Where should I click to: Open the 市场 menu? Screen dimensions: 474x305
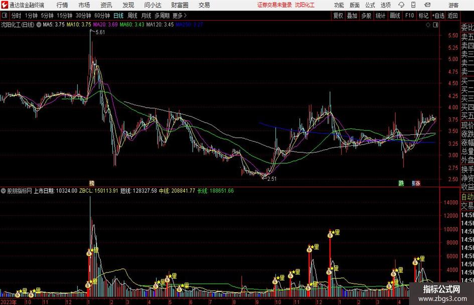pos(84,5)
